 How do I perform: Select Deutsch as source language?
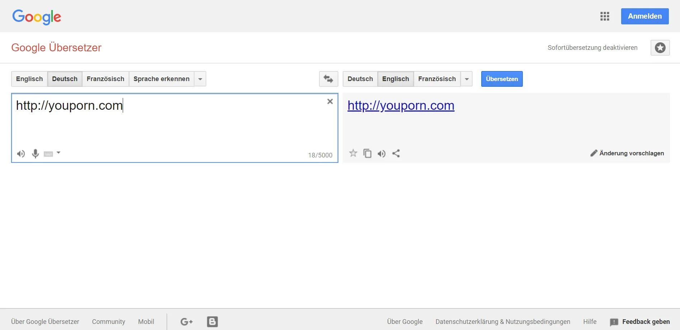65,79
